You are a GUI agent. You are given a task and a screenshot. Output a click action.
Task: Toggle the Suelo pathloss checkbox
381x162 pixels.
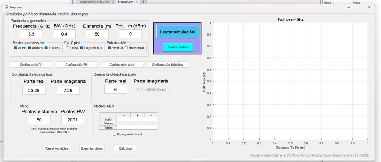point(16,48)
